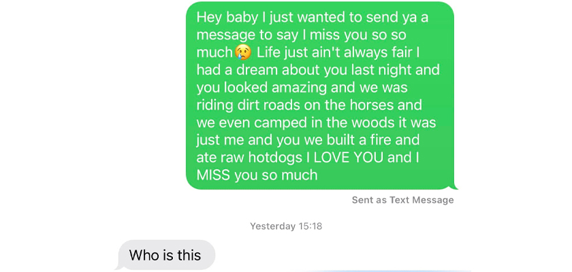The width and height of the screenshot is (572, 272).
Task: Click the "Sent as Text Message" status label
Action: (402, 200)
